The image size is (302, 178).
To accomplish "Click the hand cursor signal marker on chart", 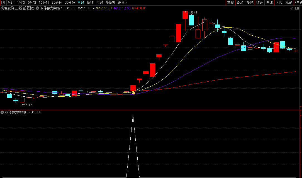I will 133,93.
